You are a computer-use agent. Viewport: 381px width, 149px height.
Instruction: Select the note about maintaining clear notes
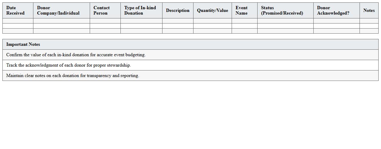coord(73,76)
